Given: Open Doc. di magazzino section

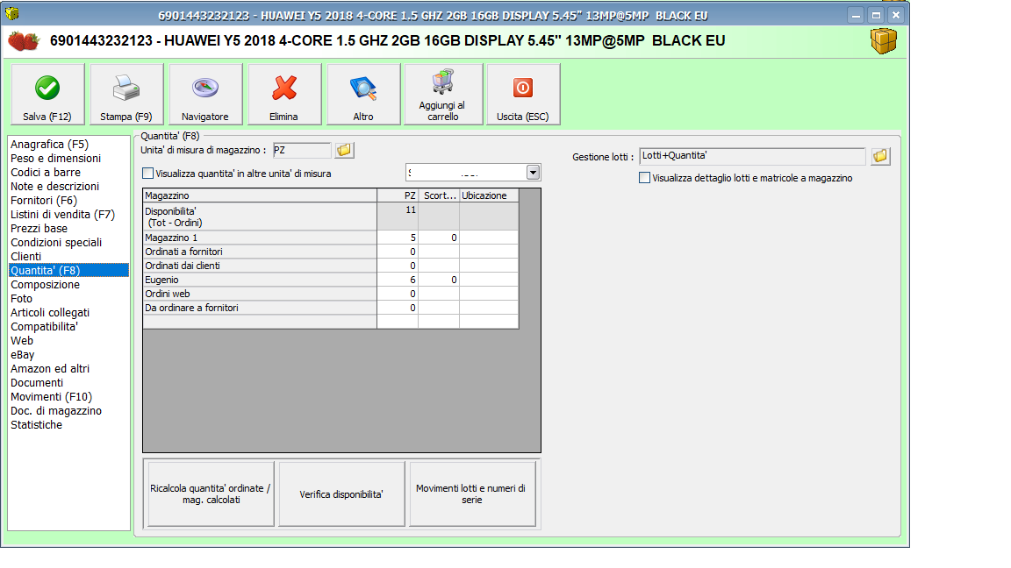Looking at the screenshot, I should tap(56, 411).
